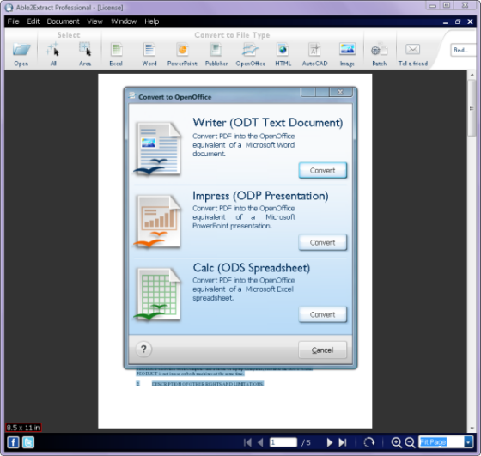Open the View menu
The width and height of the screenshot is (481, 456).
[x=94, y=21]
